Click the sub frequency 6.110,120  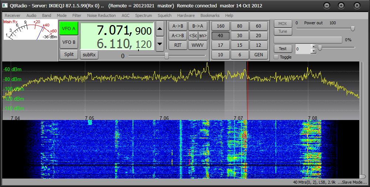pos(124,44)
